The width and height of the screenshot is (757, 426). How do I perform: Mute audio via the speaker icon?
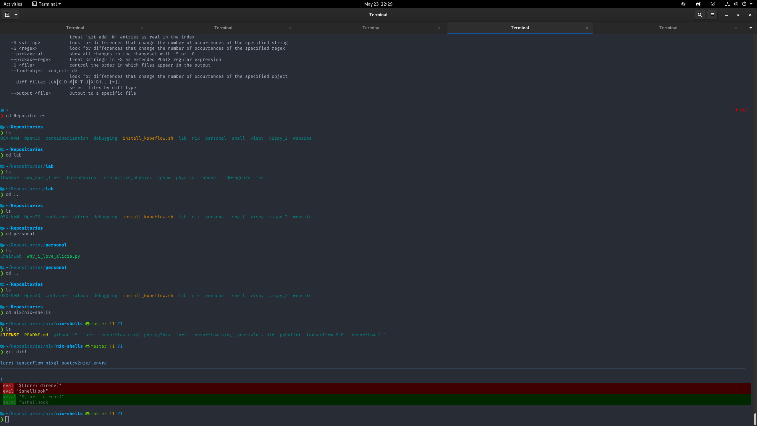click(x=735, y=4)
